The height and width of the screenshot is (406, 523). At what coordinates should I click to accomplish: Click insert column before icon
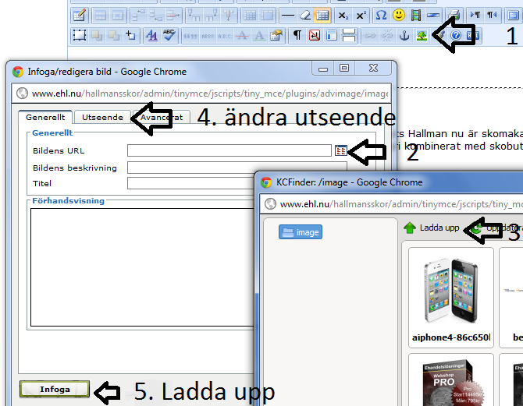(194, 16)
